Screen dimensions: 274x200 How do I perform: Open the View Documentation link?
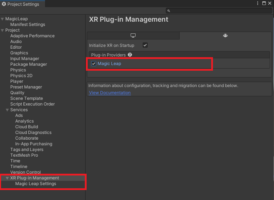110,93
